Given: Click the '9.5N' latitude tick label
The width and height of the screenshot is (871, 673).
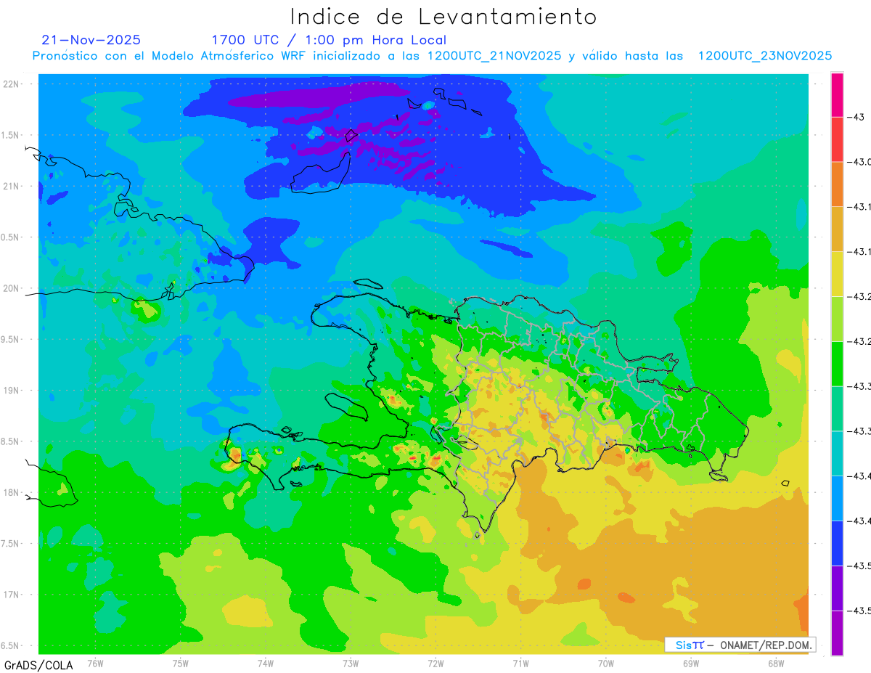Looking at the screenshot, I should [x=11, y=339].
